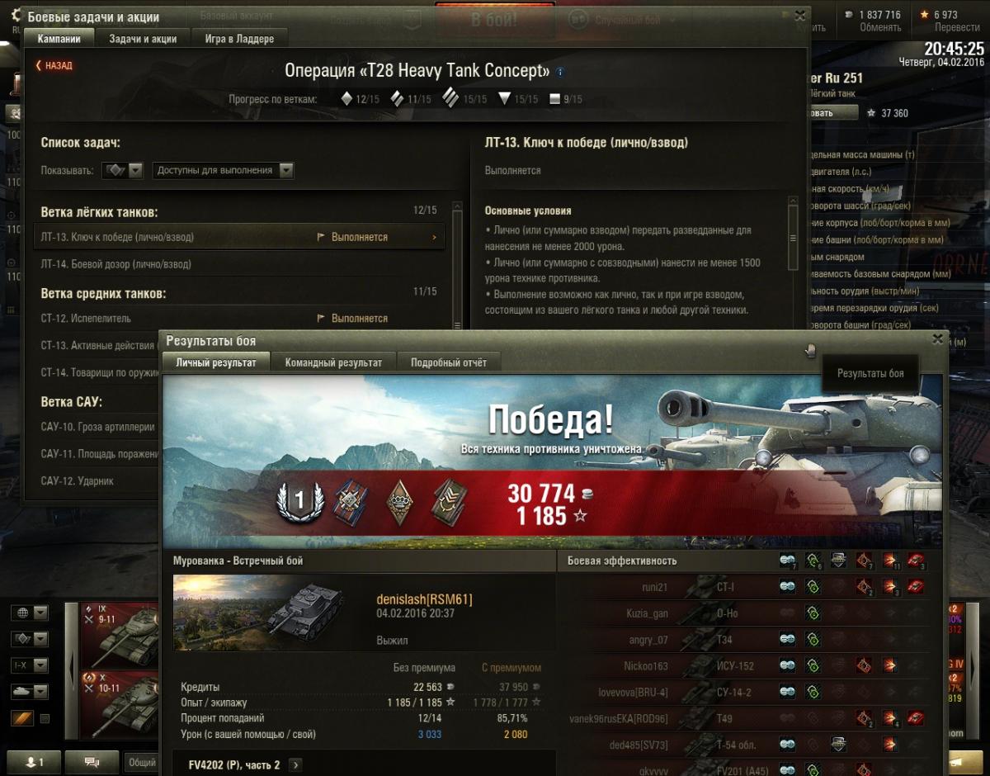Click the spotted icon in runi21 row
The height and width of the screenshot is (776, 990).
788,587
